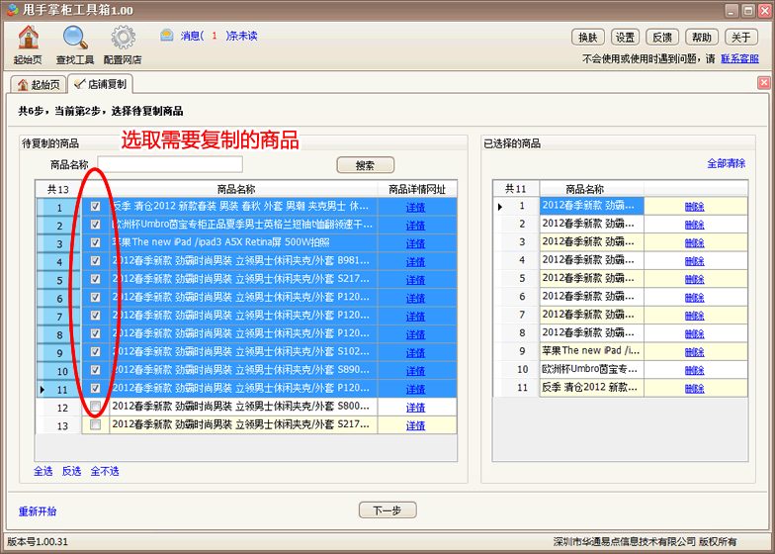Click the 商品名称 column header in left table
The height and width of the screenshot is (554, 775).
[x=236, y=189]
